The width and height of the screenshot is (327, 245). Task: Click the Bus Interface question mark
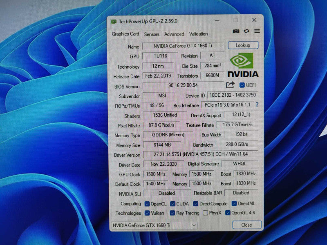tap(257, 105)
